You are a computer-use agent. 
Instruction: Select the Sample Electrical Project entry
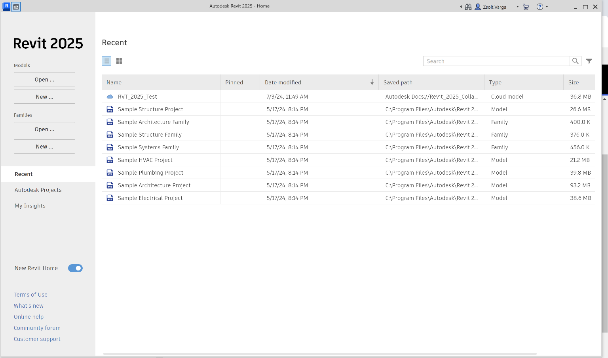tap(150, 198)
